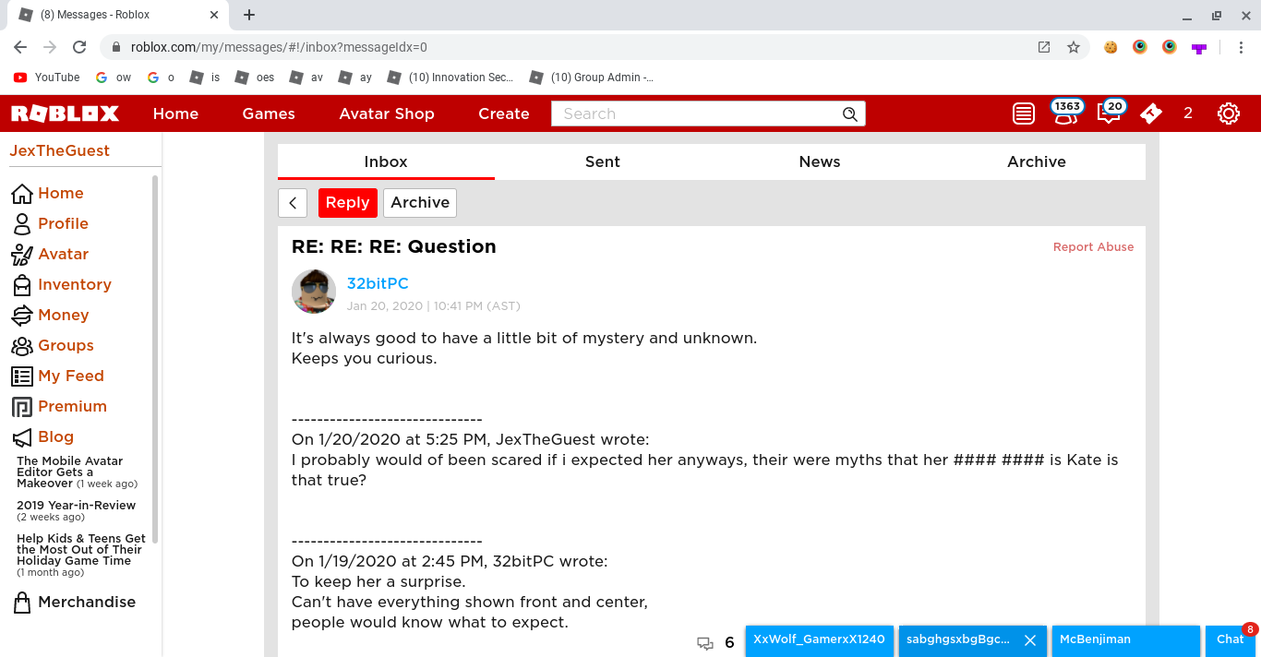The height and width of the screenshot is (657, 1261).
Task: Open Create in top navigation
Action: 504,113
